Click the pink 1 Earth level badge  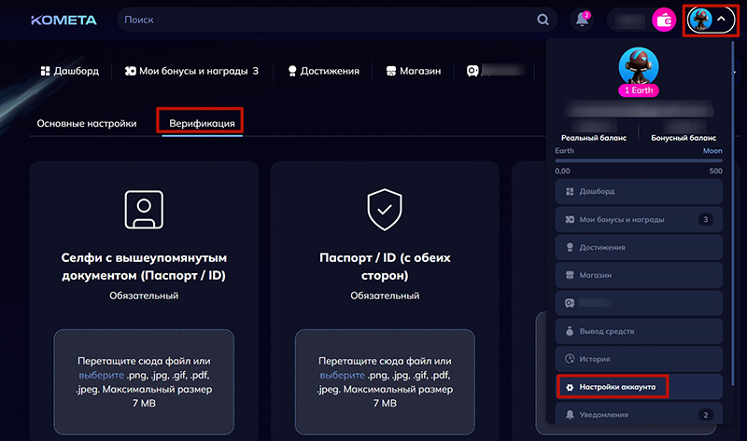pos(639,90)
